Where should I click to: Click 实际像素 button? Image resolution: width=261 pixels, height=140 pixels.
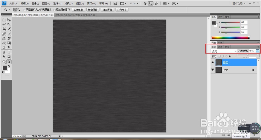pyautogui.click(x=78, y=10)
